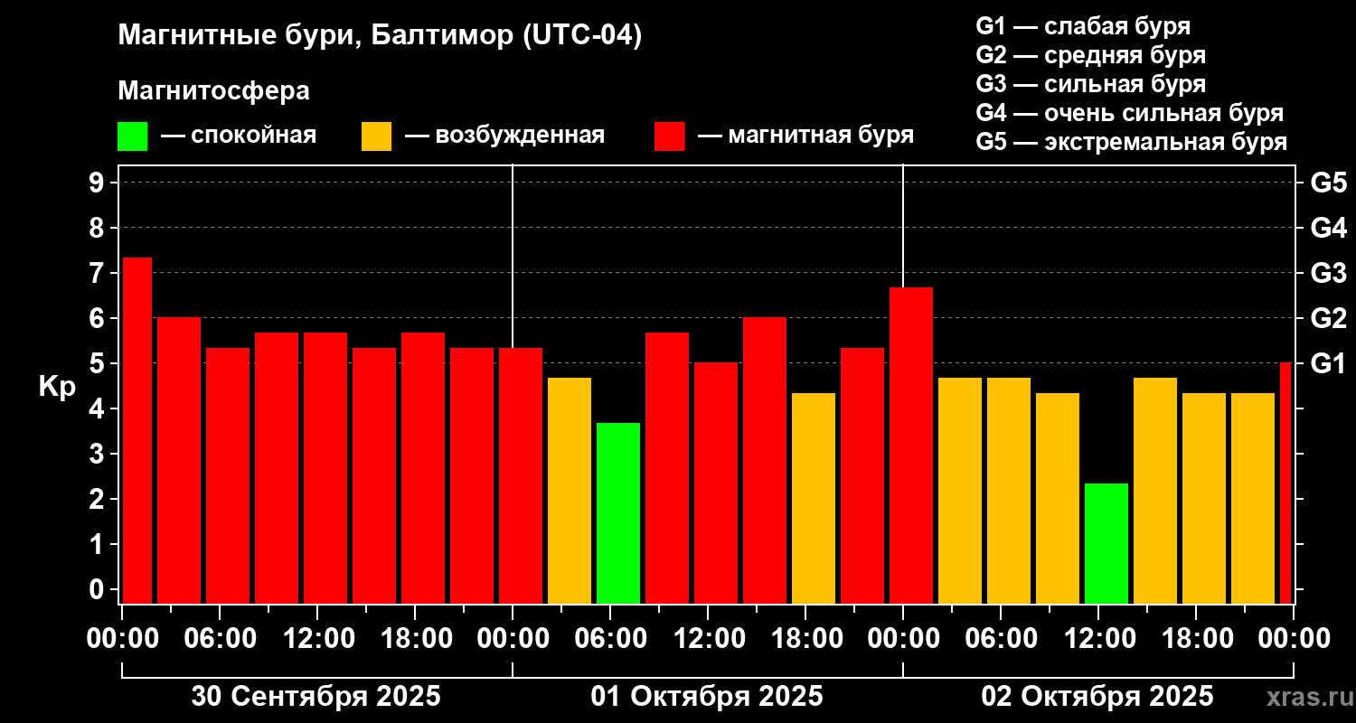The width and height of the screenshot is (1356, 723).
Task: Click the G4 label on the right axis
Action: tap(1328, 228)
